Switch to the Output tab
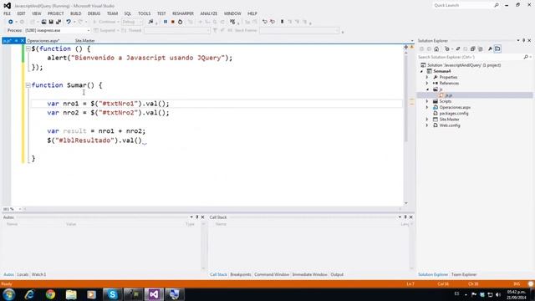The width and height of the screenshot is (535, 301). [x=337, y=274]
